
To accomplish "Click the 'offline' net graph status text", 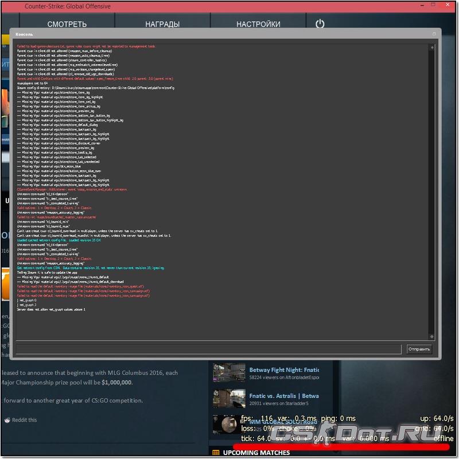I will pyautogui.click(x=443, y=438).
